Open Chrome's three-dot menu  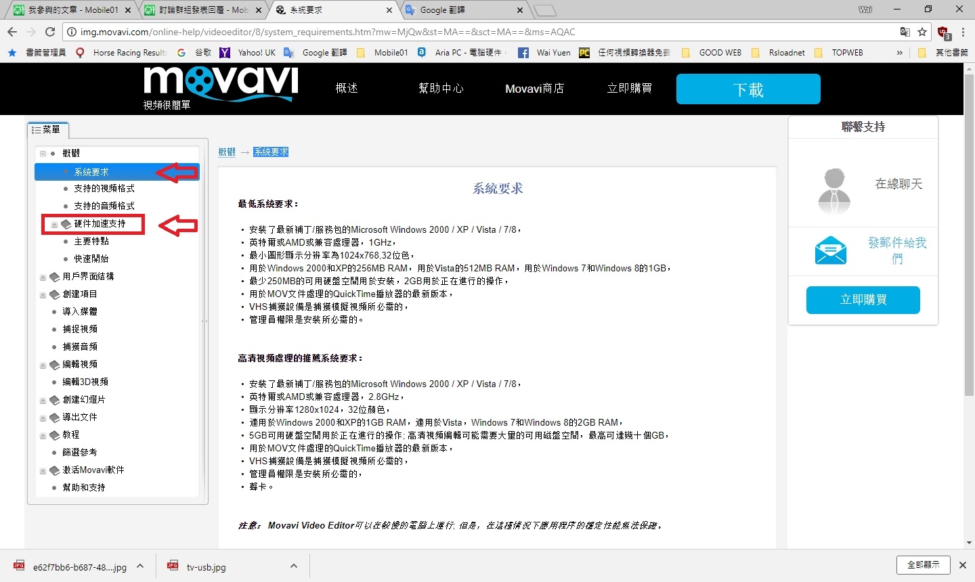point(963,32)
